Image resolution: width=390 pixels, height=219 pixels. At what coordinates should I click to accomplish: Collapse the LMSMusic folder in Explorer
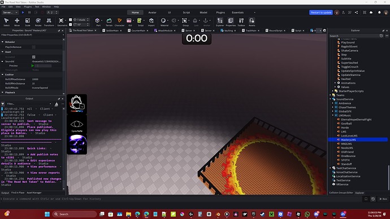click(332, 116)
